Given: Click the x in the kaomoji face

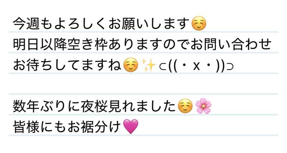Looking at the screenshot, I should click(196, 66).
